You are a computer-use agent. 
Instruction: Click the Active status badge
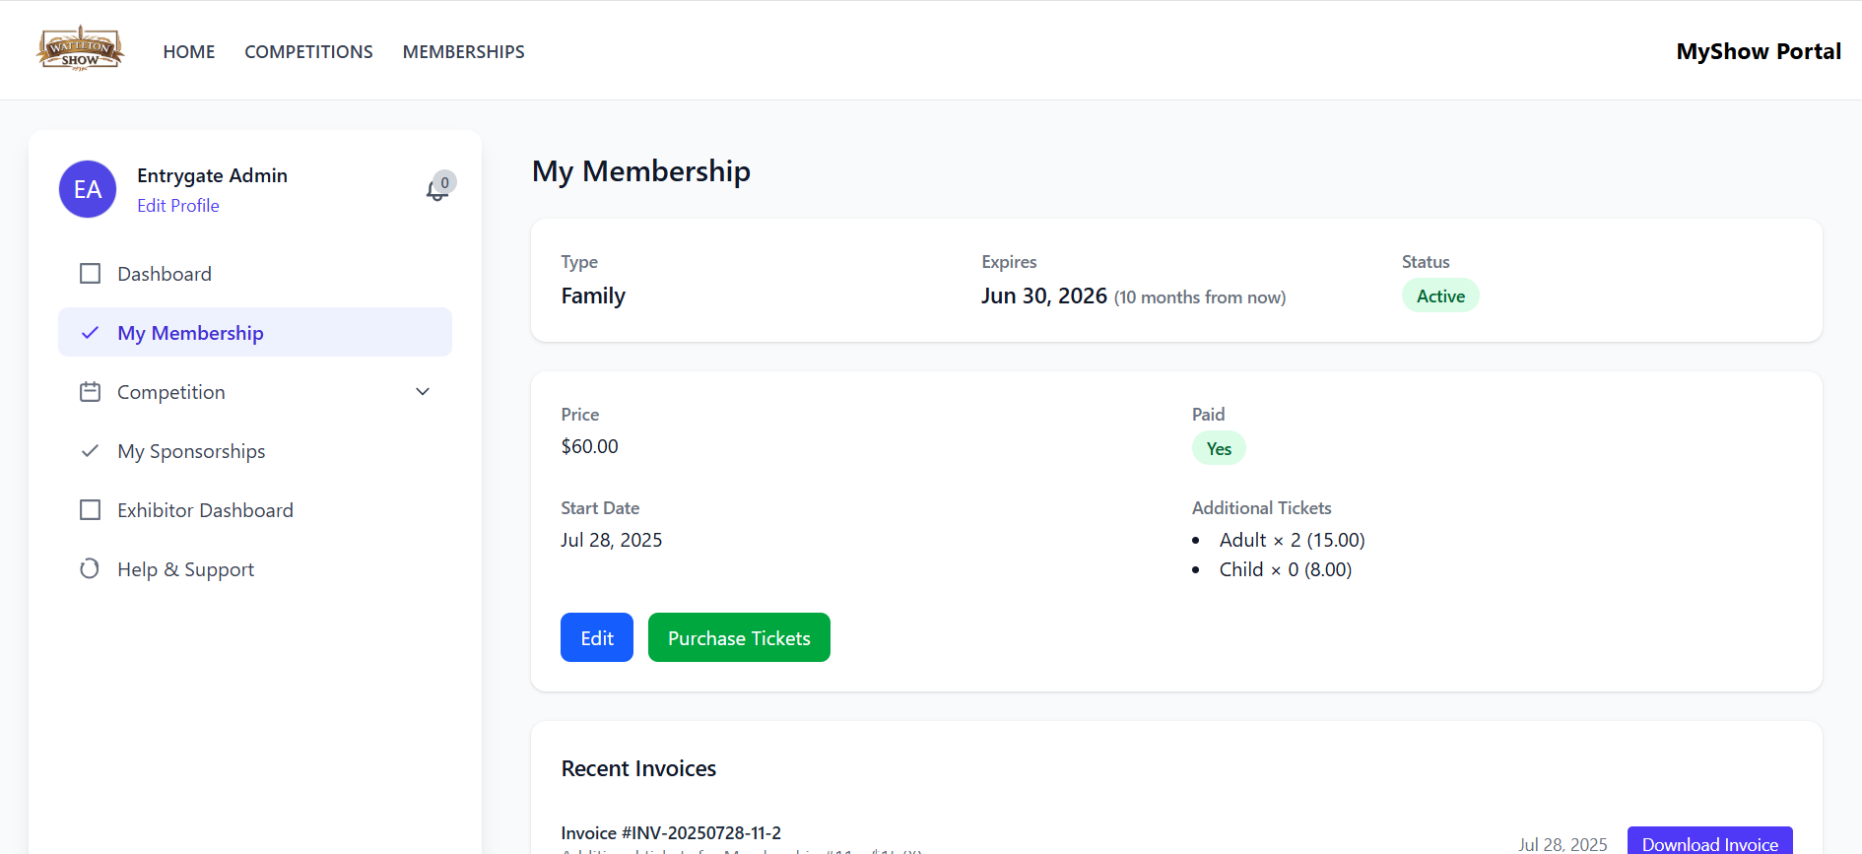coord(1440,296)
